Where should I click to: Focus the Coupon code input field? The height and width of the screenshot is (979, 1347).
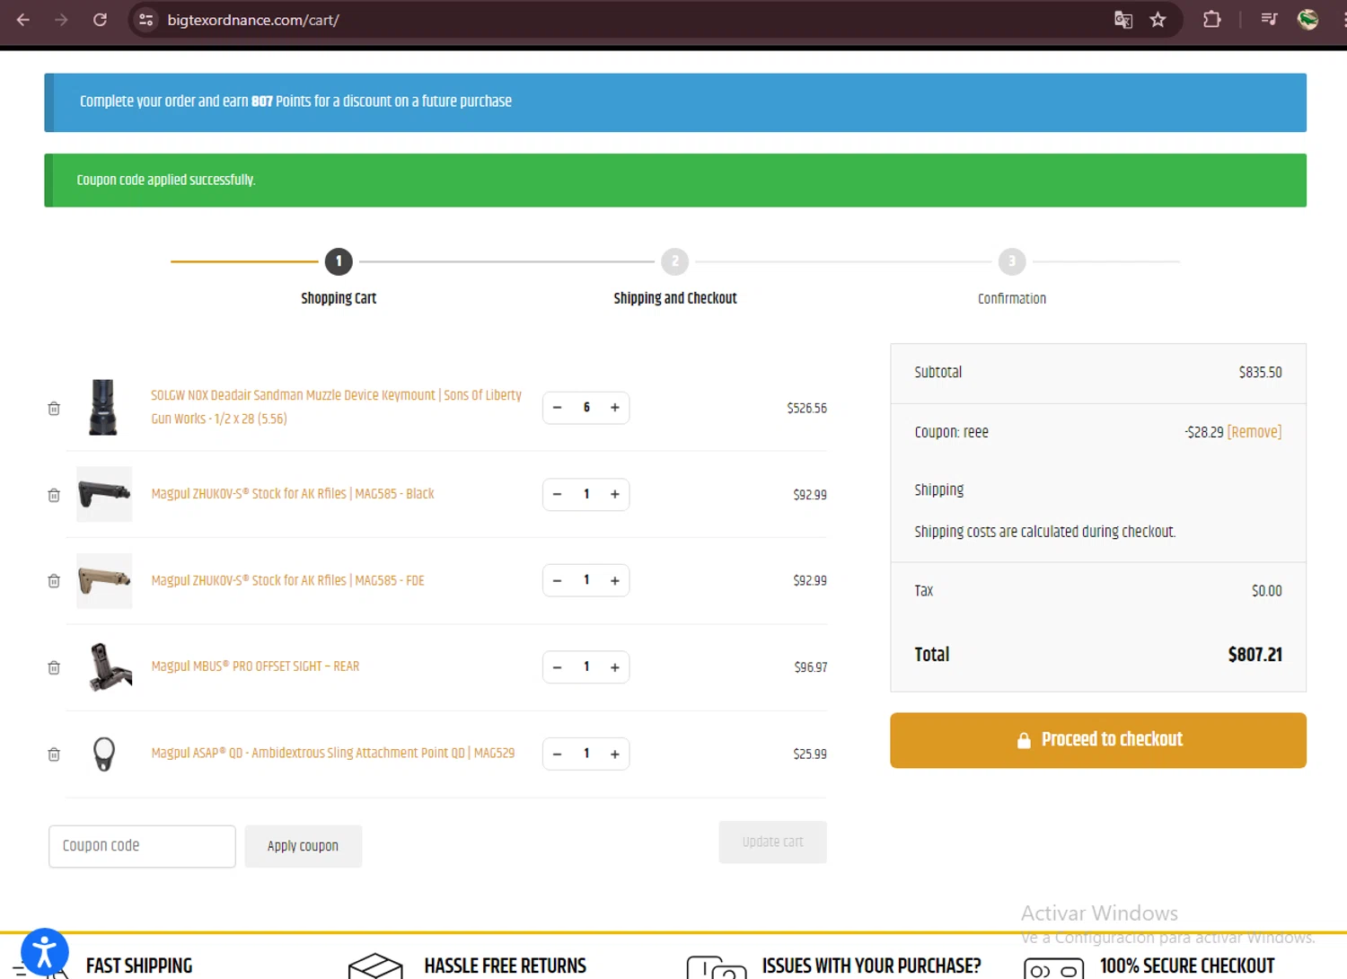point(142,846)
